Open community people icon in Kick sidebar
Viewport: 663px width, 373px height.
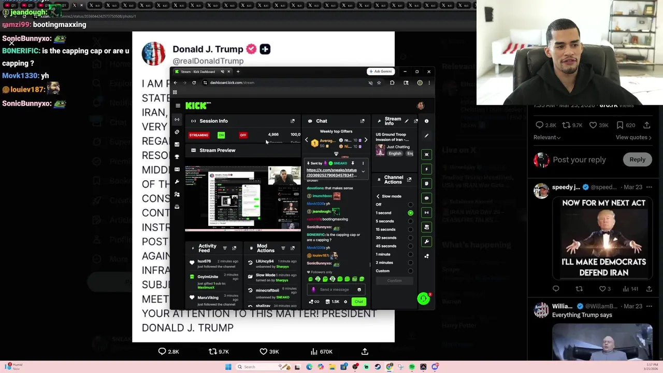(177, 194)
